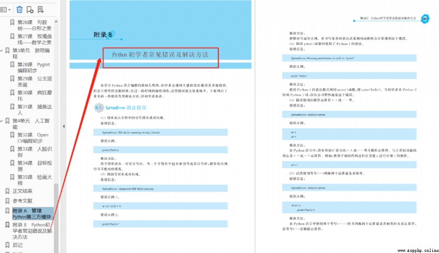Open bookmark 第33课 人脸识别
The image size is (439, 253).
click(35, 152)
